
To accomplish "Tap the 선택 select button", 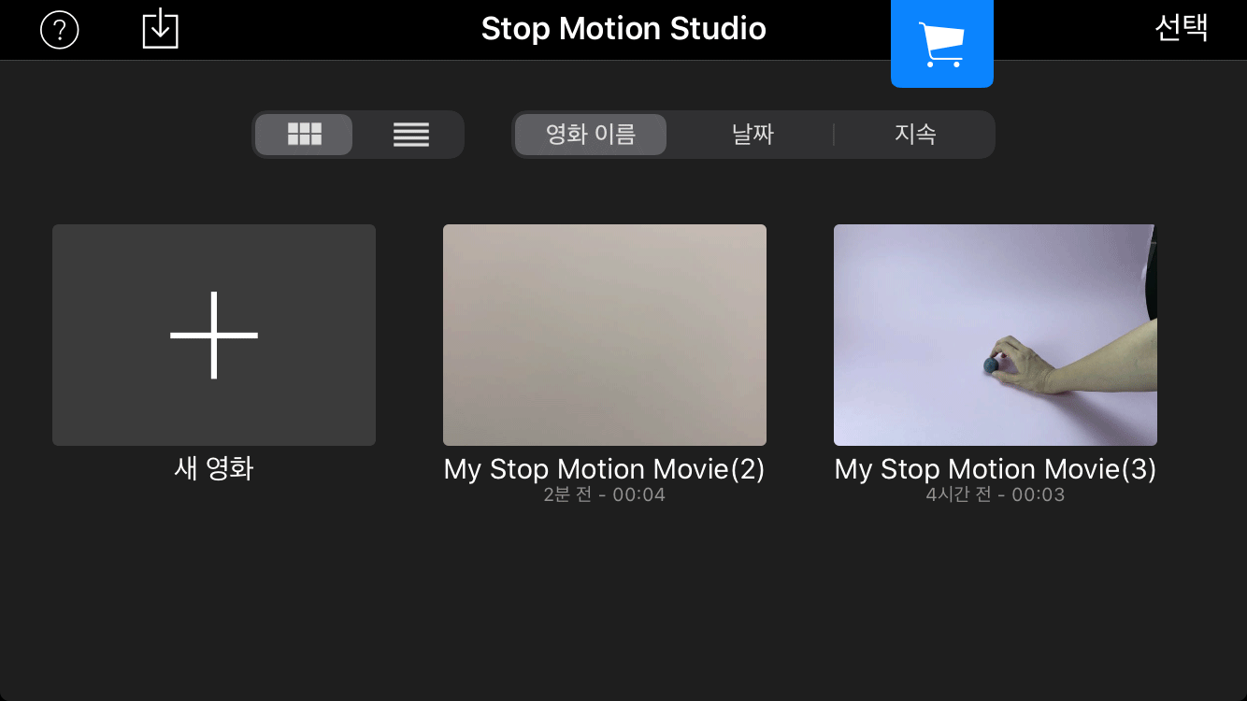I will 1182,28.
